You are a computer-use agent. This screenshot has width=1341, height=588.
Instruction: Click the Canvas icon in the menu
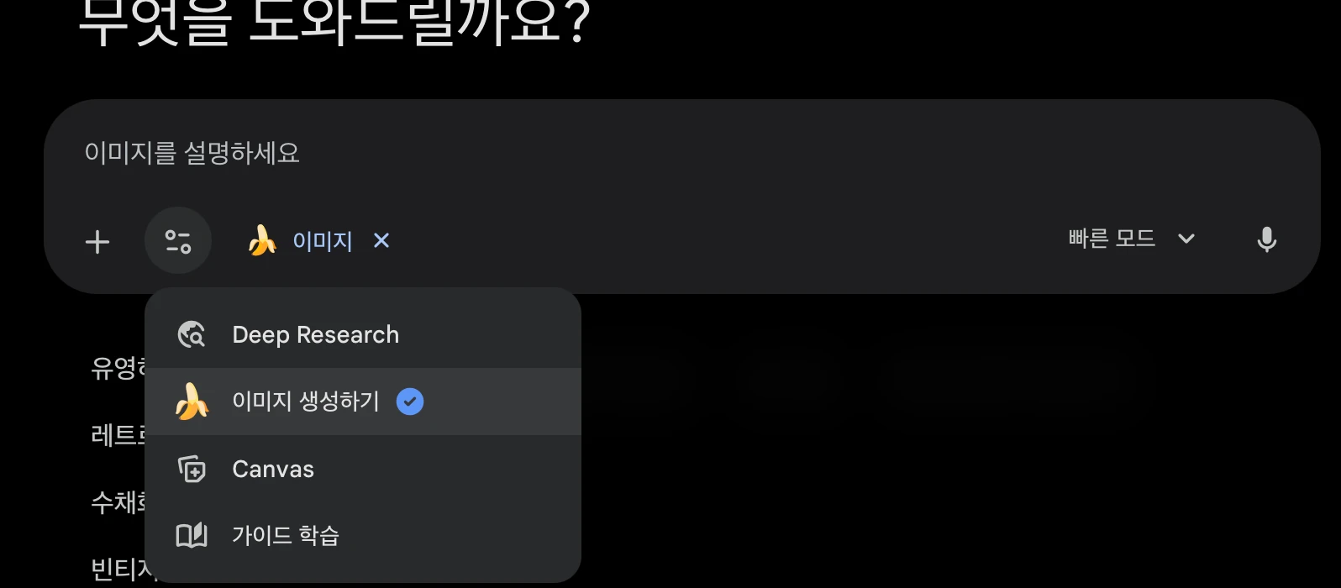pyautogui.click(x=192, y=469)
